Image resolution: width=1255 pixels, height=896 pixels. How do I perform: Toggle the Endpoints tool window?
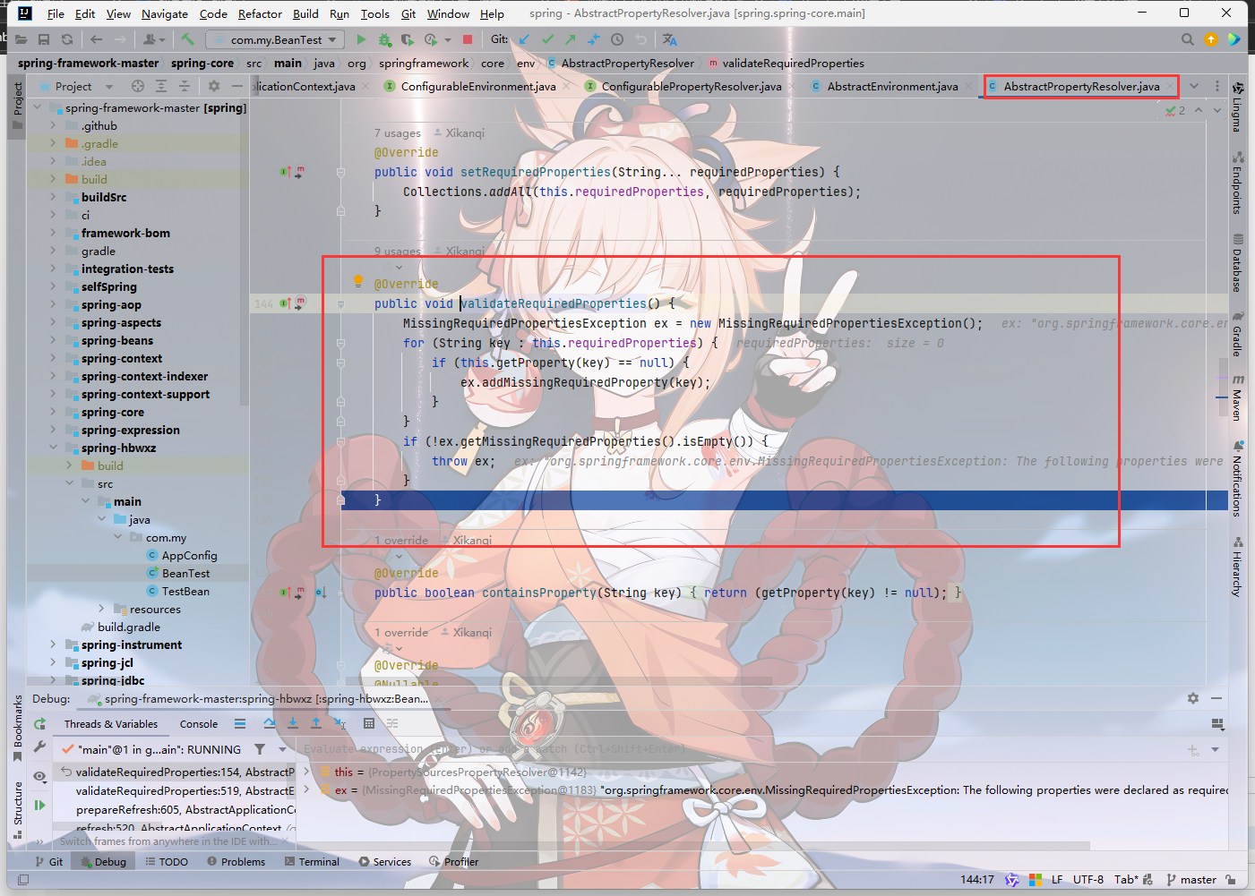click(1237, 183)
